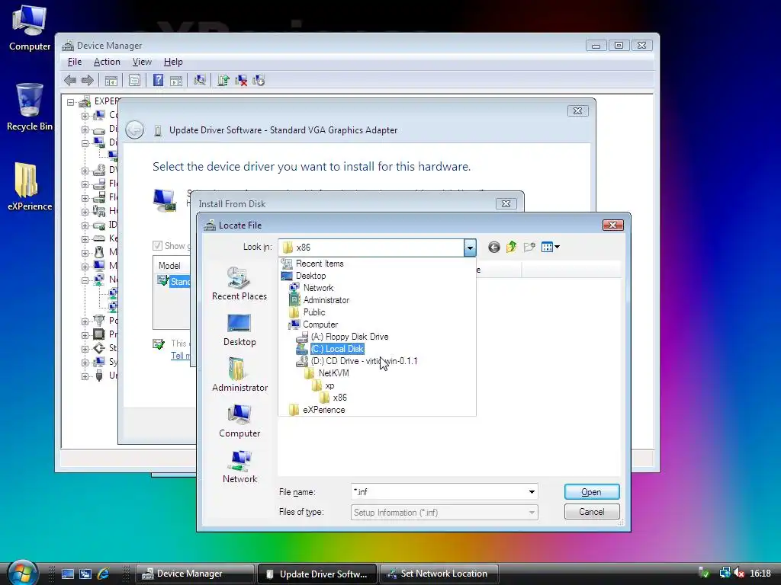Open Desktop in the places bar
The width and height of the screenshot is (781, 585).
coord(239,330)
